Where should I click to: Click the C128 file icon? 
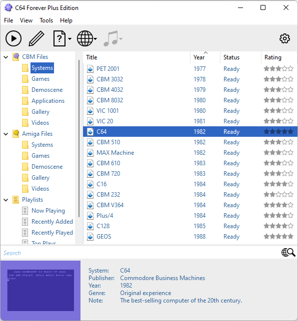tap(90, 226)
